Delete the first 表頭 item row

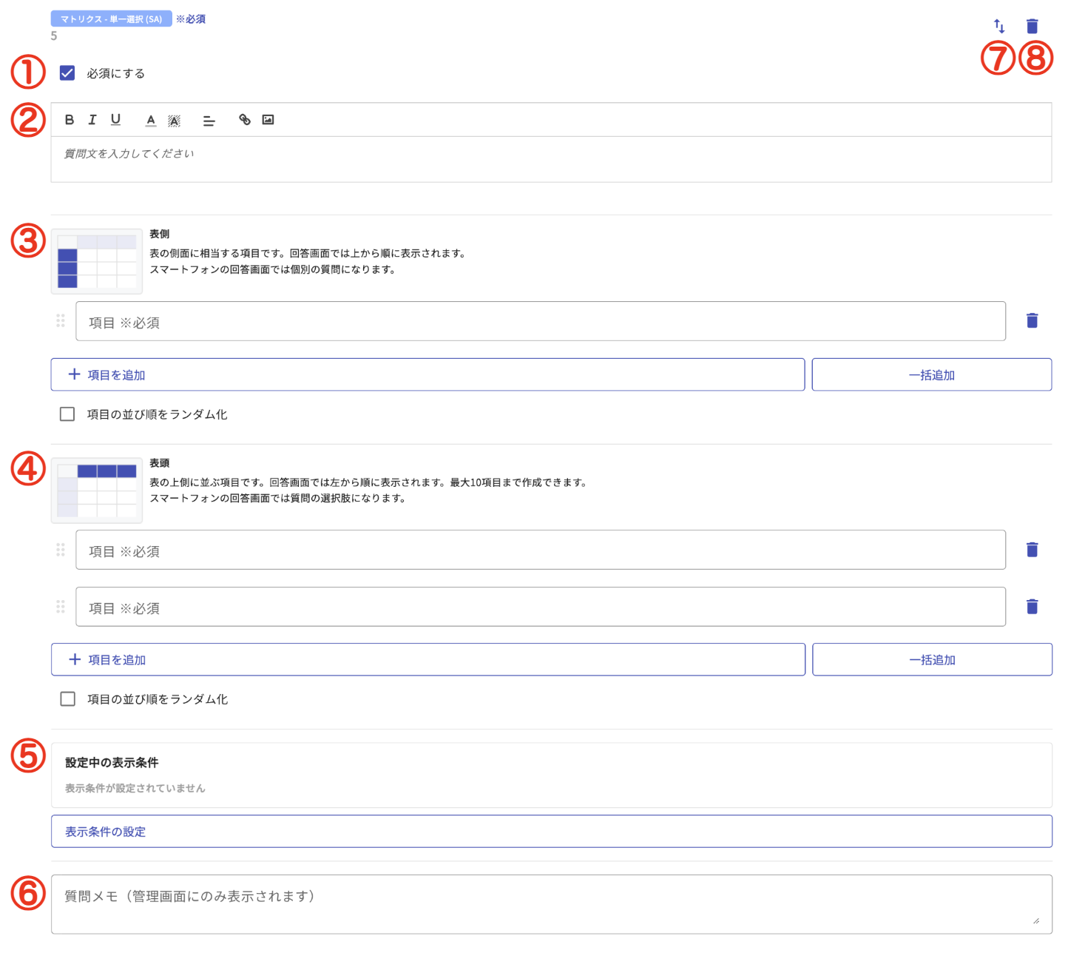coord(1032,549)
